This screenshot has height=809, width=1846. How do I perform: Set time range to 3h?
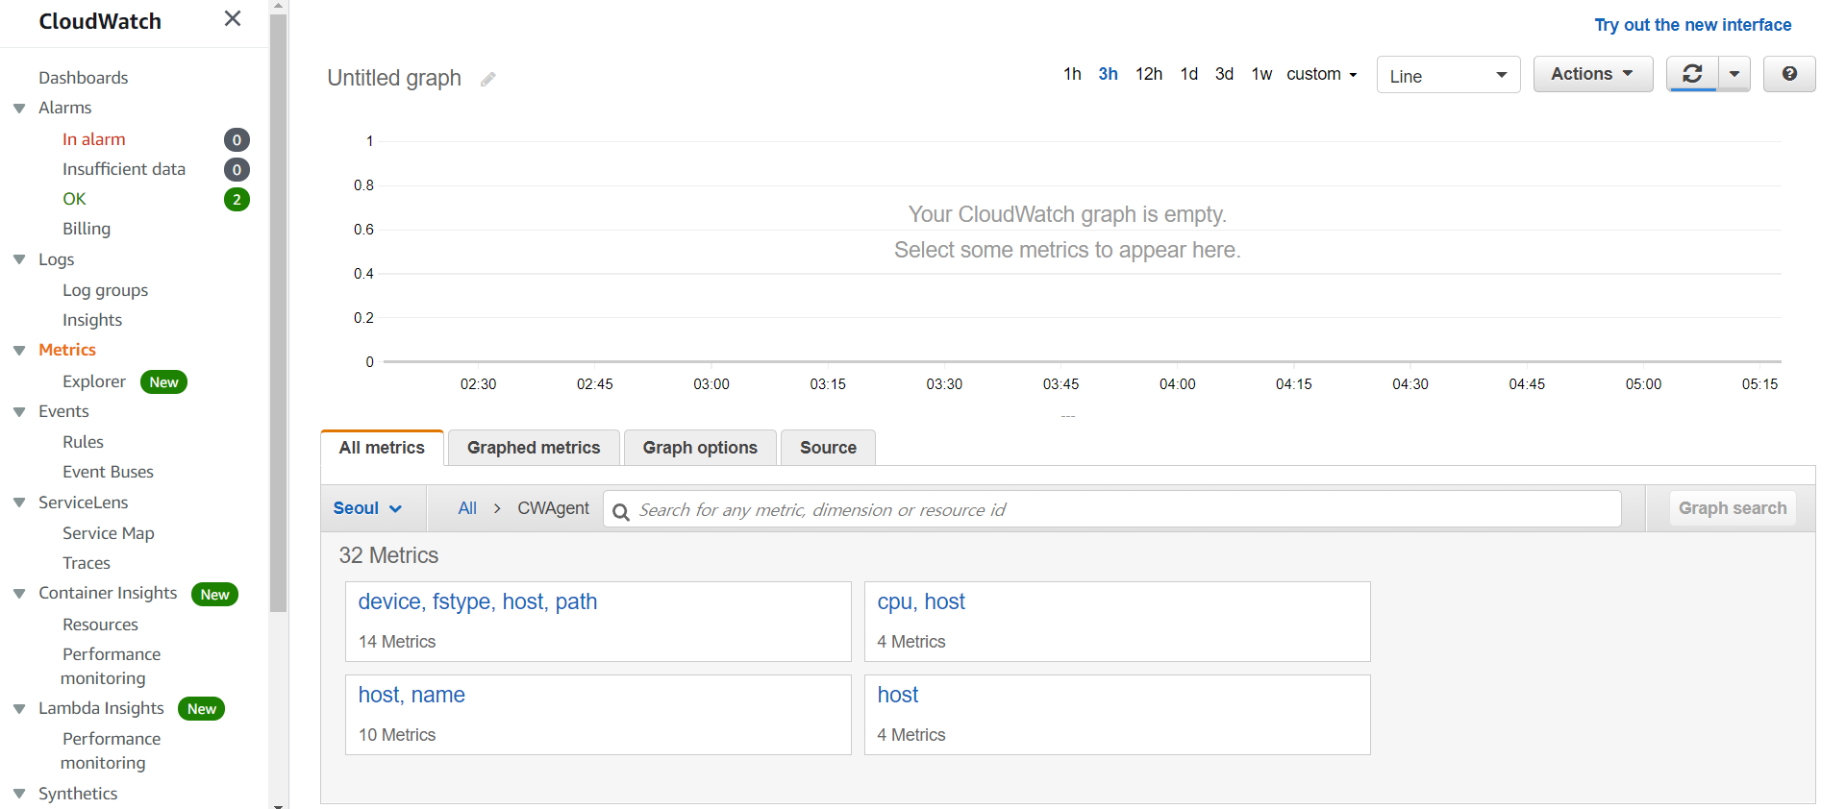pyautogui.click(x=1108, y=74)
